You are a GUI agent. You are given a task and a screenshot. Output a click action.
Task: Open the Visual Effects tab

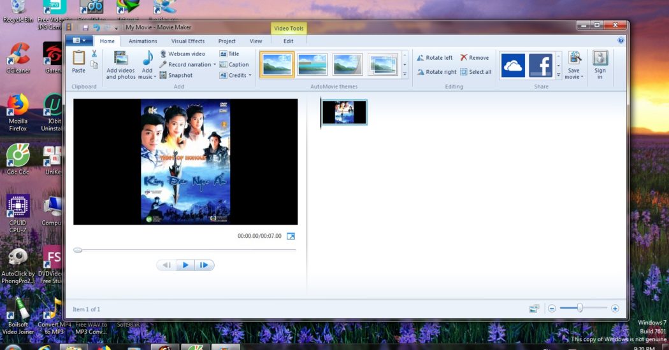tap(188, 41)
